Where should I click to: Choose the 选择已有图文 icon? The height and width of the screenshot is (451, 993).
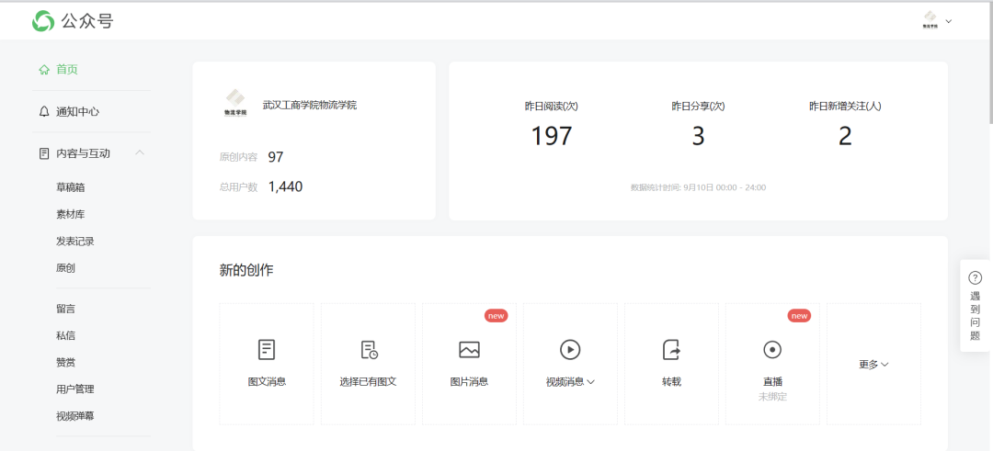pyautogui.click(x=368, y=350)
